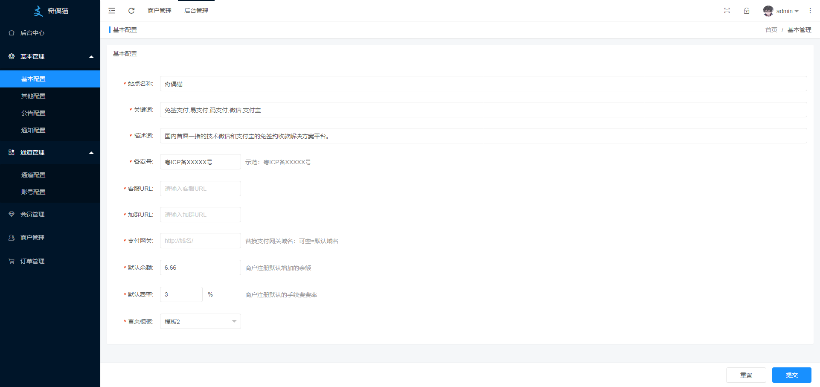Focus the 站点名称 input field
The height and width of the screenshot is (387, 820).
483,84
